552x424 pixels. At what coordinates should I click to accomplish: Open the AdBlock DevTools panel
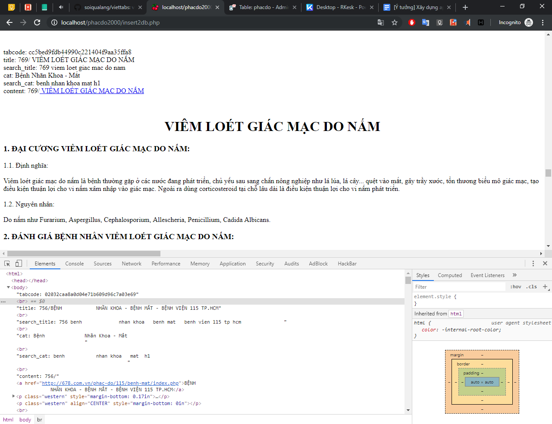318,264
